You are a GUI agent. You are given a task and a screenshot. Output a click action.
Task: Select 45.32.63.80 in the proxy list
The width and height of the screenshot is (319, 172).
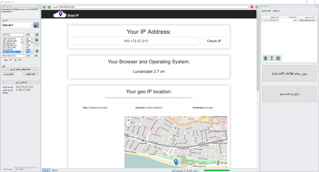12,50
